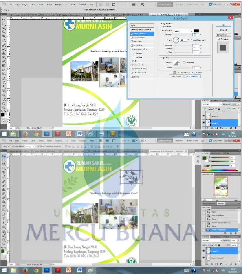Click the red channel slider in Color panel
This screenshot has height=276, width=242.
pos(220,158)
